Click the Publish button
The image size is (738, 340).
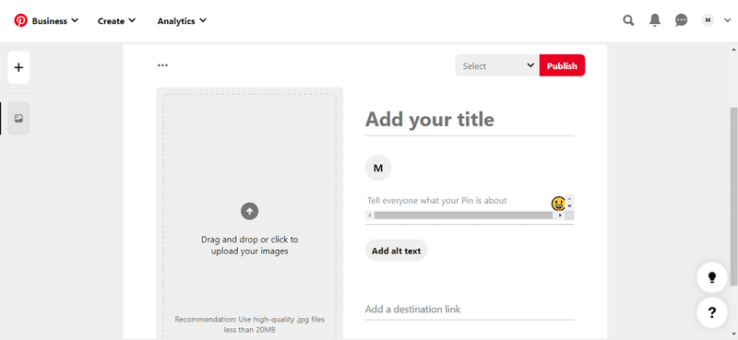562,65
